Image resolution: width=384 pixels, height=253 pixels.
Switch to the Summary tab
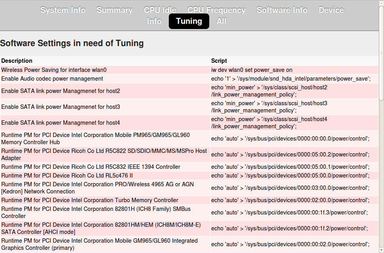coord(115,10)
